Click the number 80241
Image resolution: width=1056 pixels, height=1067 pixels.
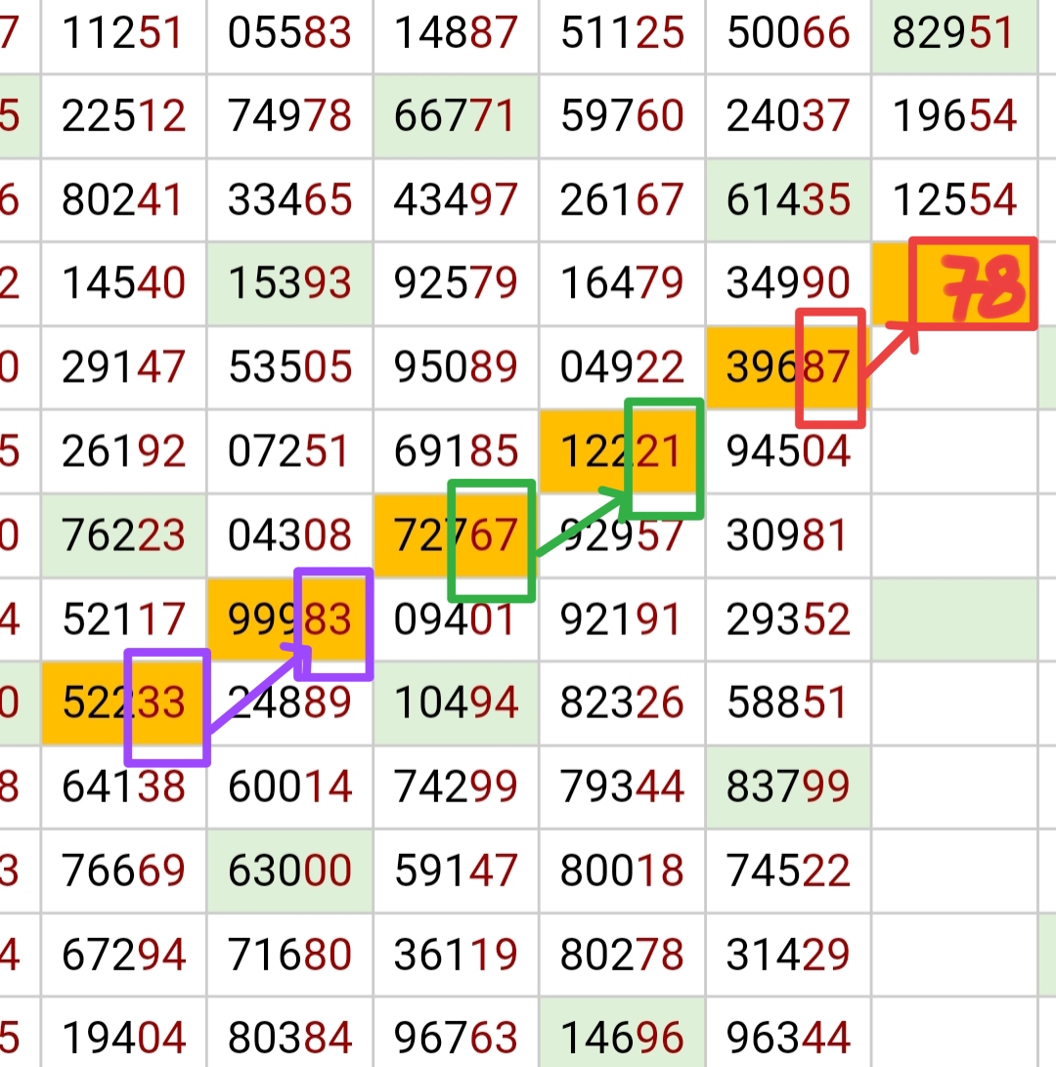tap(123, 200)
